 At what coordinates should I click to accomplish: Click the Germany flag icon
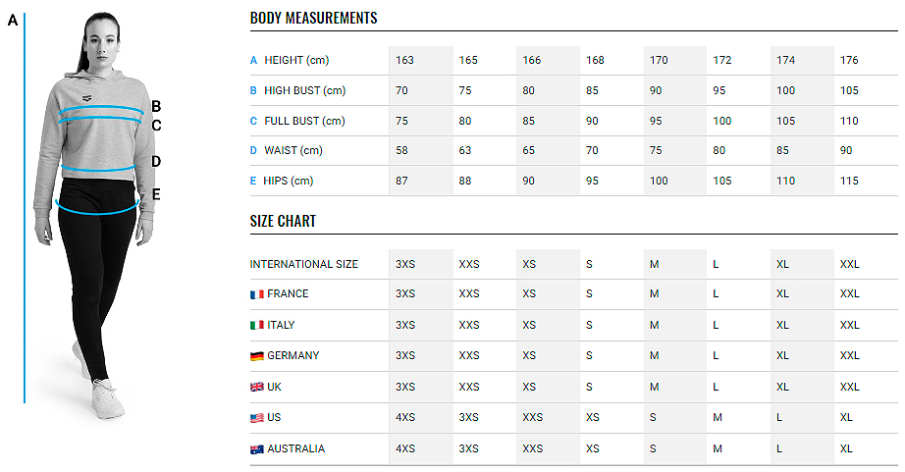coord(257,356)
